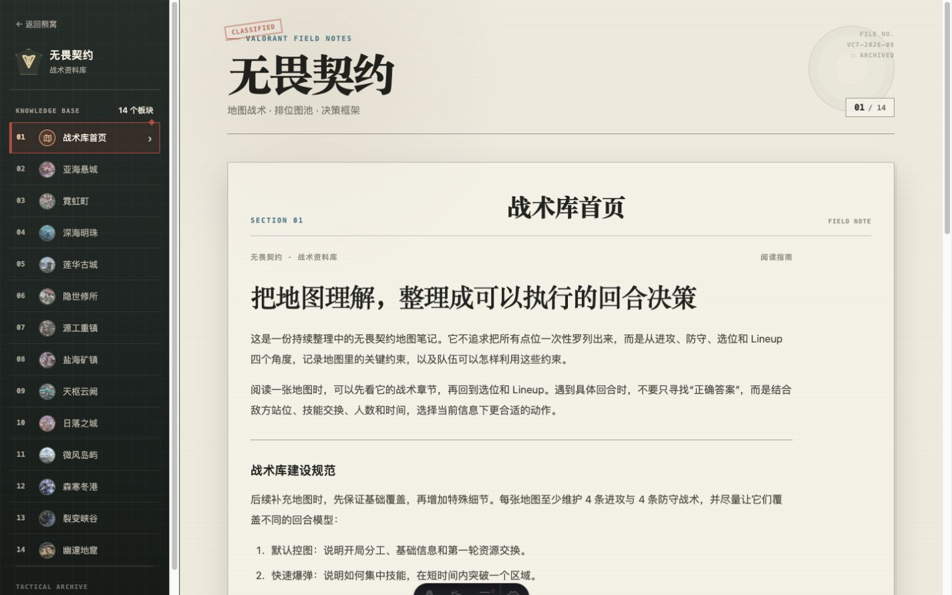Click the 战术库建设规范 subheading

(293, 471)
